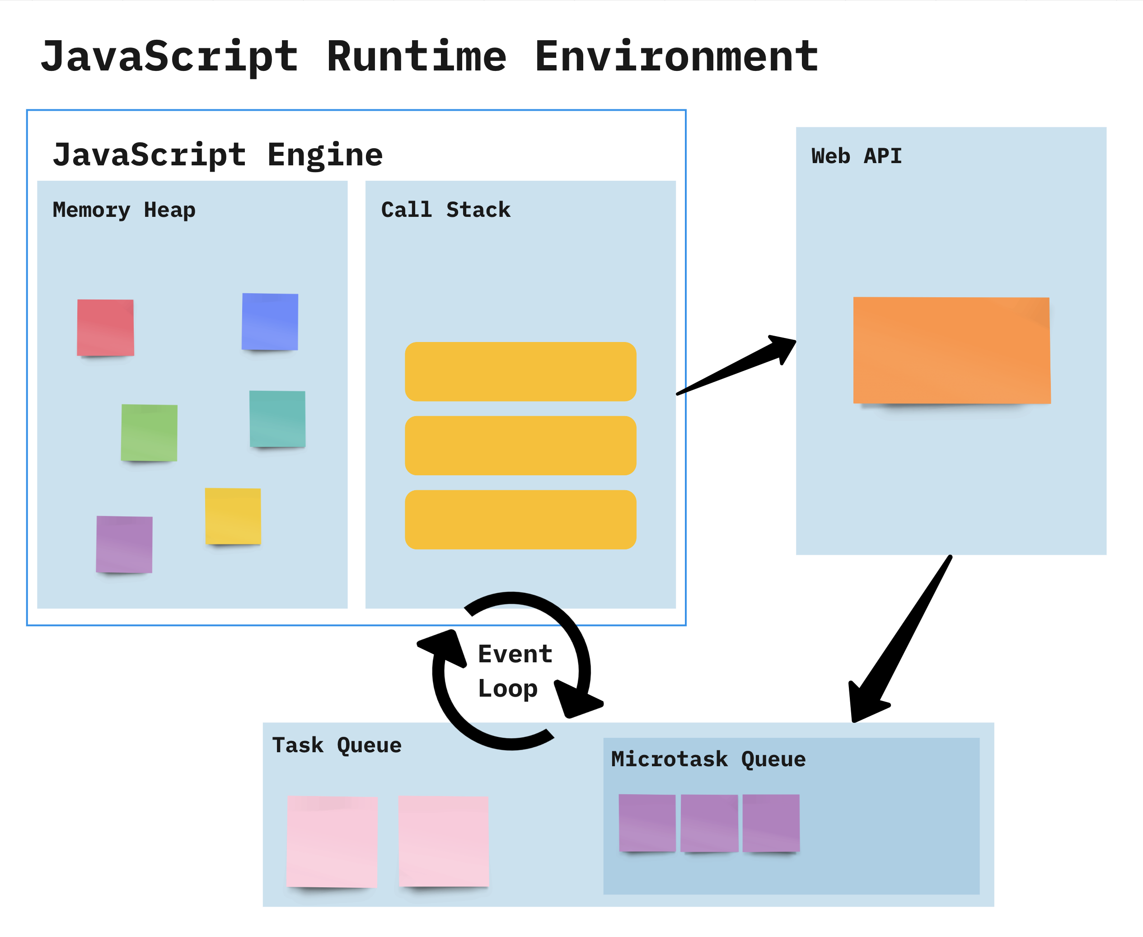Select the red sticky note in Memory Heap
The height and width of the screenshot is (937, 1143).
105,328
